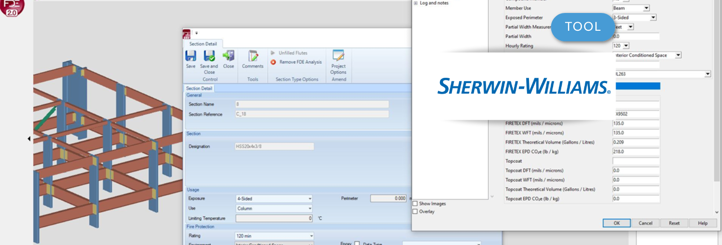Click the Close door icon in the Control group
Viewport: 722px width, 245px height.
click(x=228, y=56)
